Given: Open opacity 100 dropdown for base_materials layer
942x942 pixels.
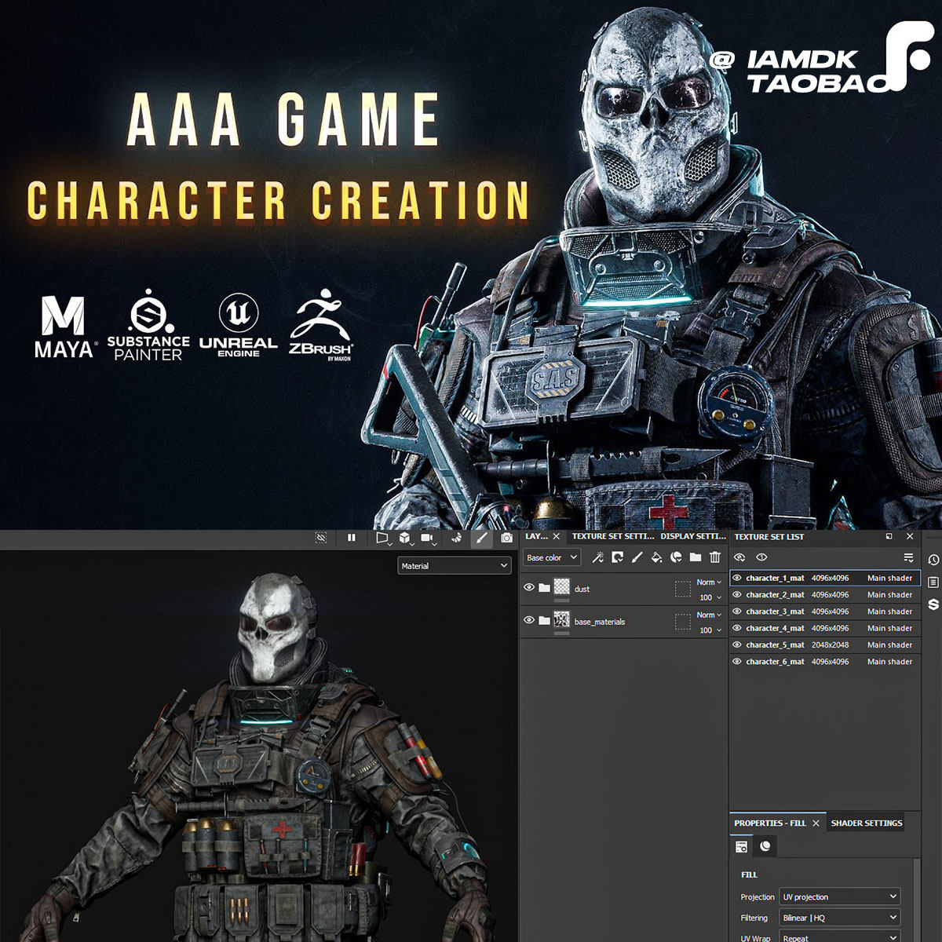Looking at the screenshot, I should (709, 630).
